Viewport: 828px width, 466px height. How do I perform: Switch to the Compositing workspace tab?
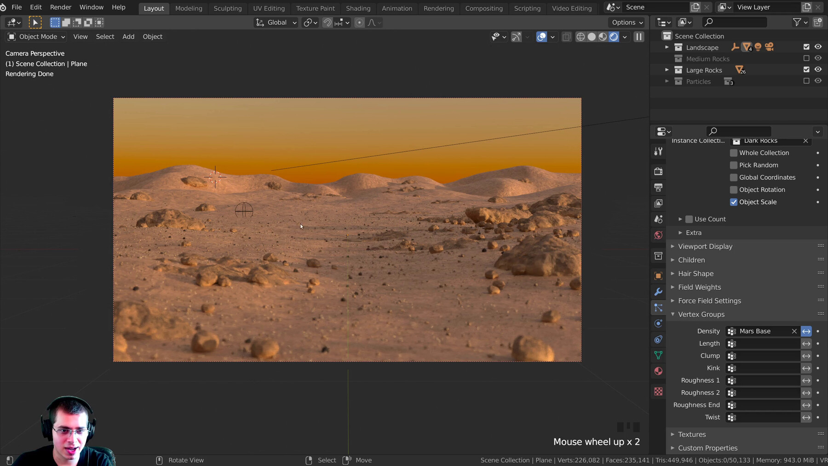pos(484,8)
